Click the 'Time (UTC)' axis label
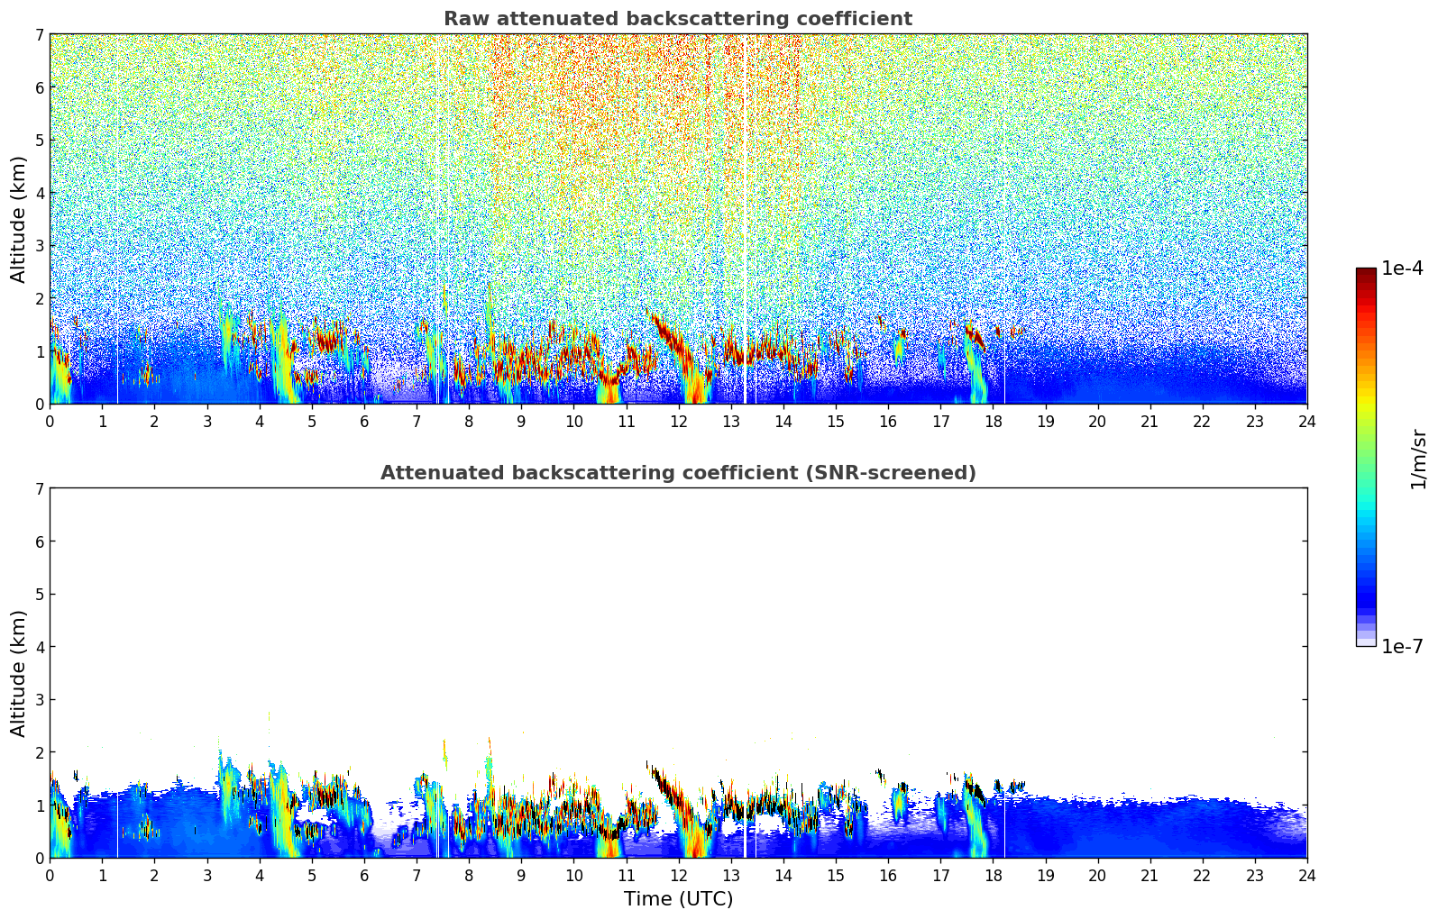Viewport: 1438px width, 919px height. [x=678, y=899]
